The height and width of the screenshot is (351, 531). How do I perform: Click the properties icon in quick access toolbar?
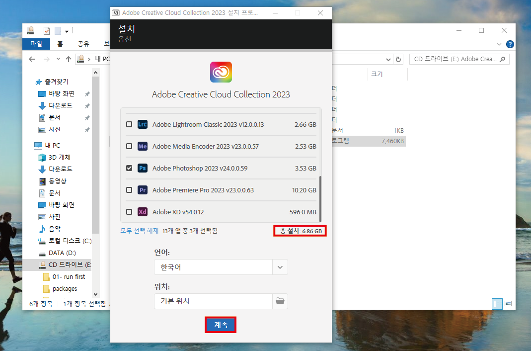[47, 31]
